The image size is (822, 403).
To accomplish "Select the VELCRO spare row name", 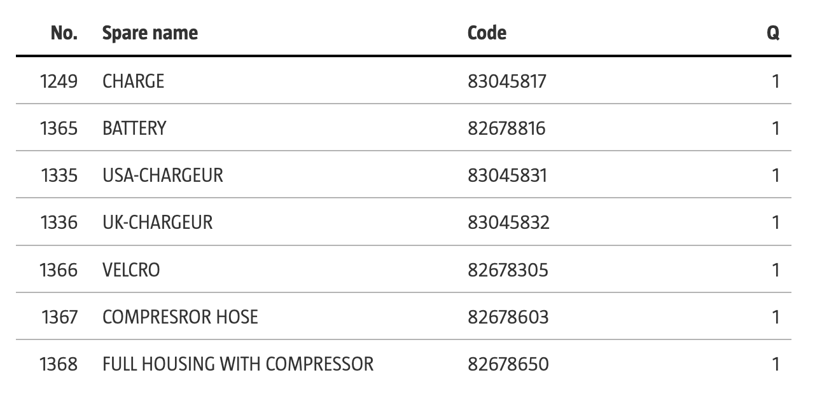I will click(x=131, y=270).
